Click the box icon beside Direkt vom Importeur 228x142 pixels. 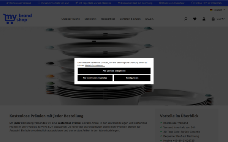(x=160, y=3)
